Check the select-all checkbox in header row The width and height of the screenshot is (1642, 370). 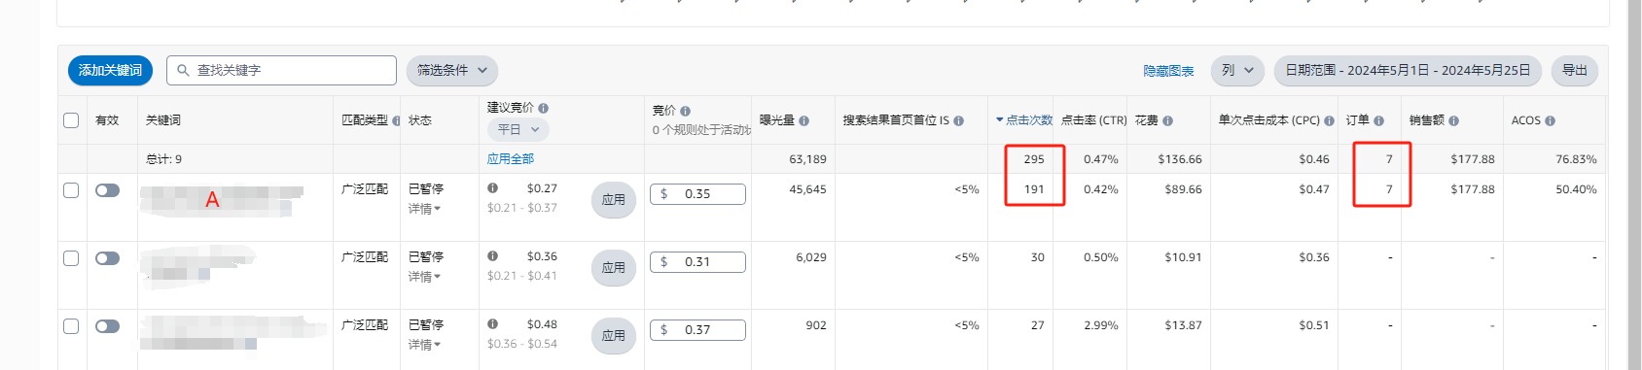pos(71,120)
